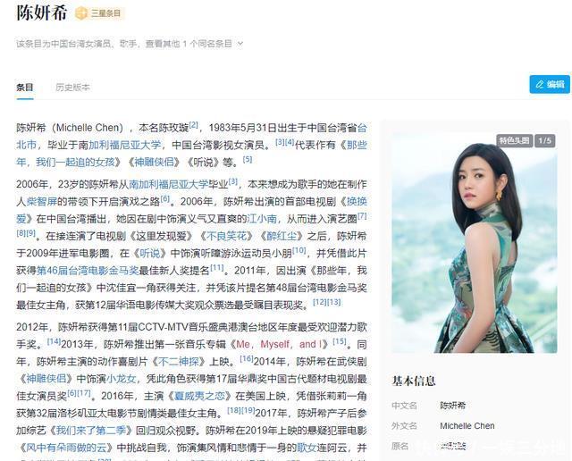Open the 台北市 link

[x=191, y=136]
